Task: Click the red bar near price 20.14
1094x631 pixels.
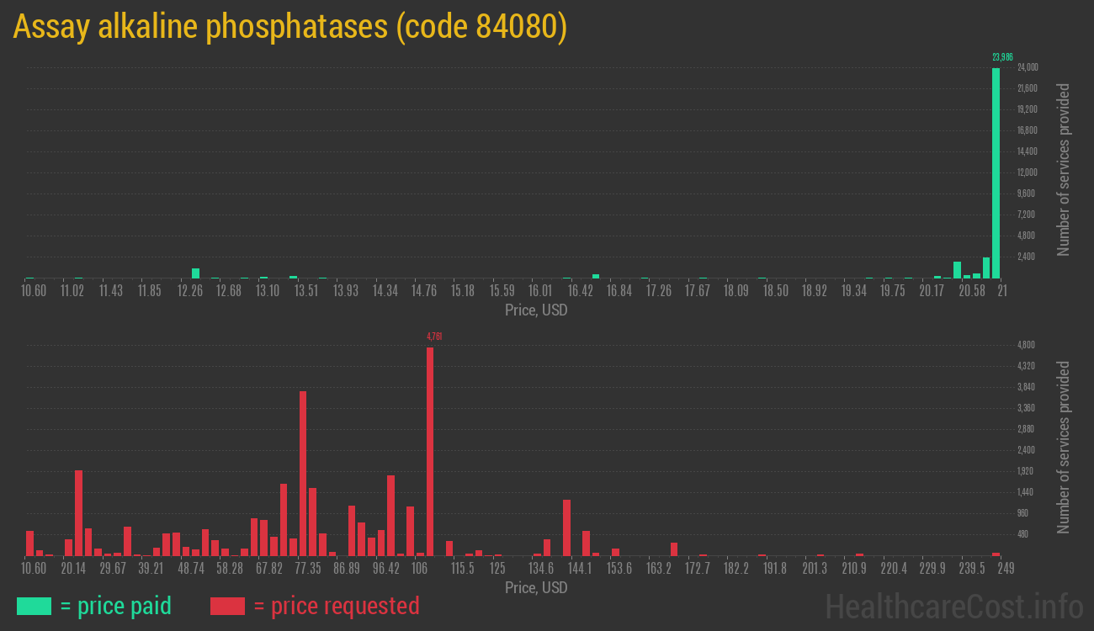Action: 77,513
